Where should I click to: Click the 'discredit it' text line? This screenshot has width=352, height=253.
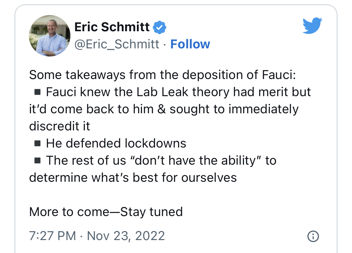(60, 126)
